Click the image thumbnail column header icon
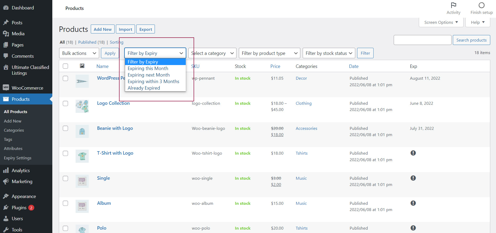 (x=82, y=66)
